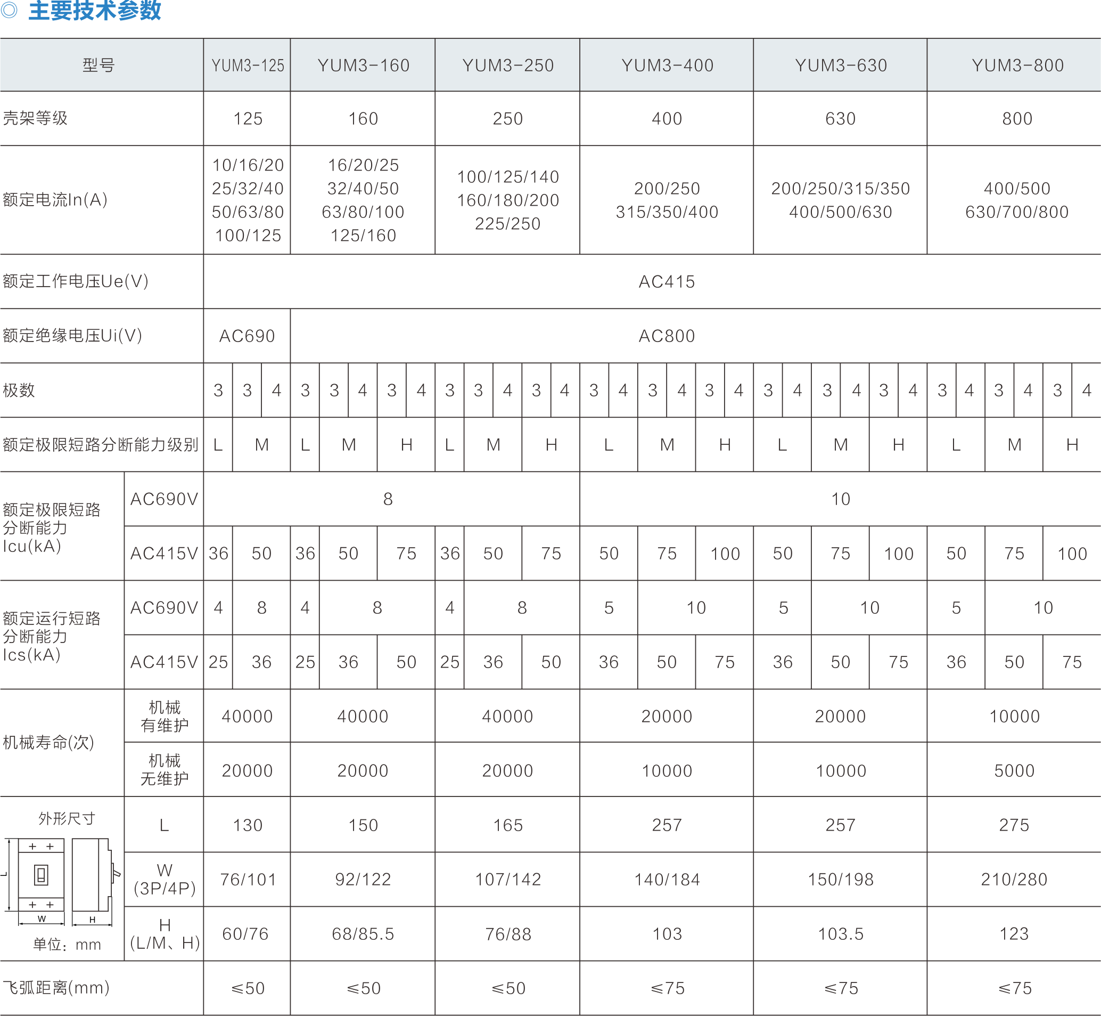Select the YUM3-160 column header
This screenshot has width=1101, height=1016.
[363, 66]
